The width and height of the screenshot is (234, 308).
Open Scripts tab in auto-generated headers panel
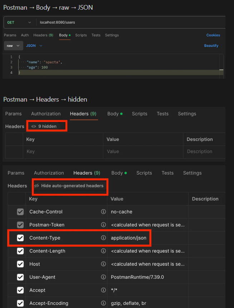[144, 173]
